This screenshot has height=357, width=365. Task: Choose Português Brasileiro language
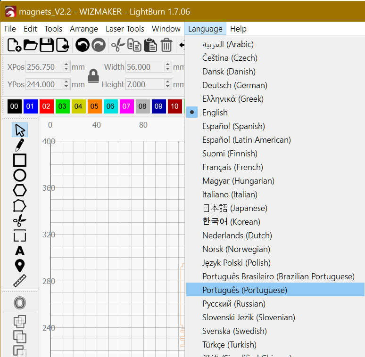[x=275, y=276]
